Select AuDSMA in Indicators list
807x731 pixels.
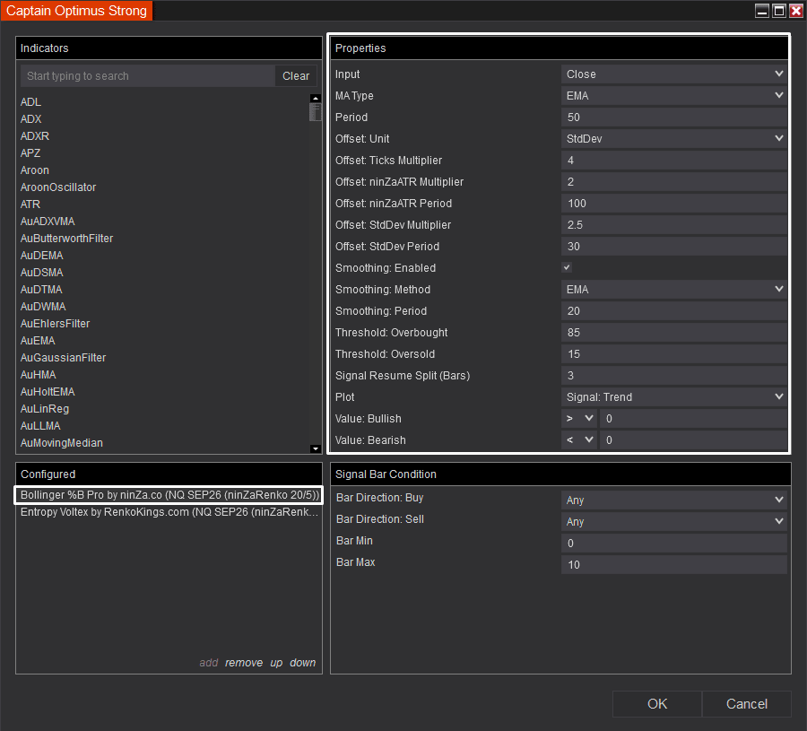coord(41,273)
